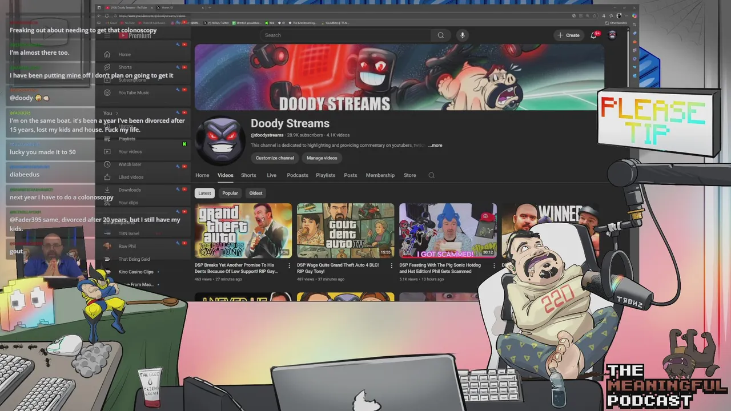Click the Doody Streams channel avatar

pos(221,141)
